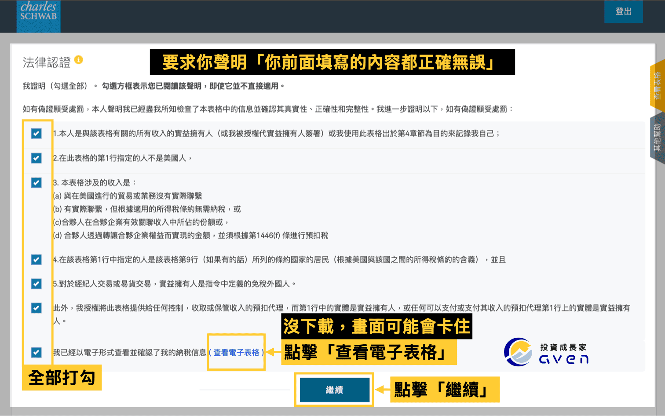The image size is (665, 416).
Task: Toggle checkbox for statement 3 本表格涉及的收入
Action: pos(37,182)
